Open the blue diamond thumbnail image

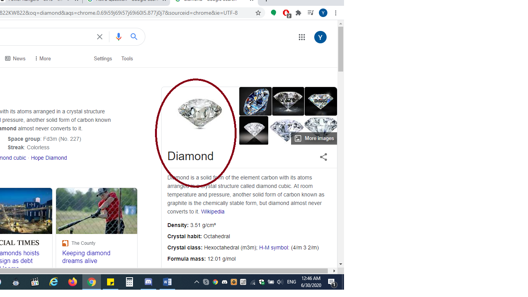coord(255,101)
